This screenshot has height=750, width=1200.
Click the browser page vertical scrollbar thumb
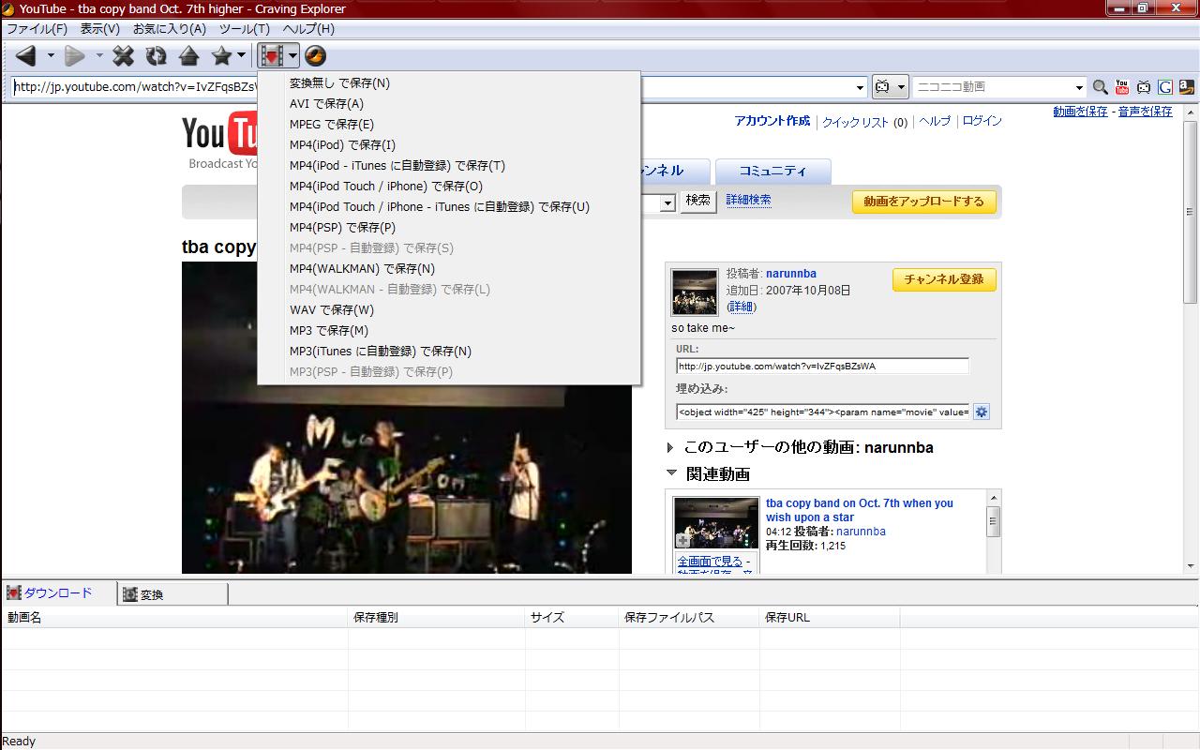click(x=1191, y=210)
